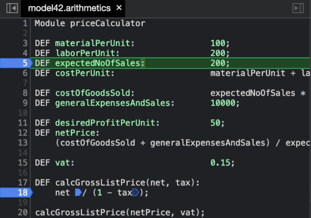311x218 pixels.
Task: Click the highlighted expectedNoOfSales line
Action: [170, 63]
